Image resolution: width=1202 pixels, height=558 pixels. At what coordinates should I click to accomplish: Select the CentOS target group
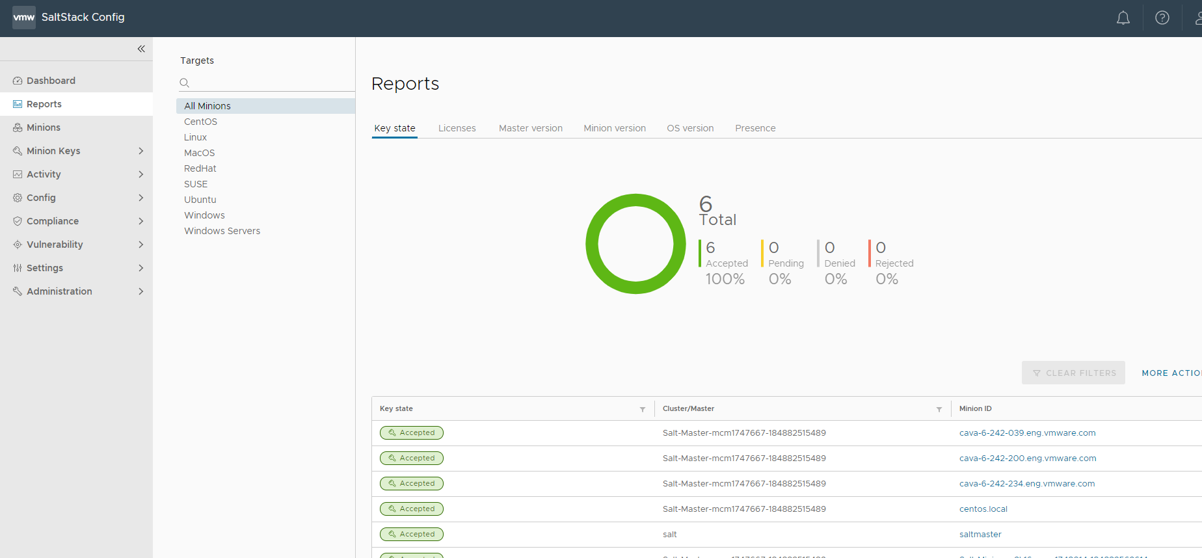[200, 122]
